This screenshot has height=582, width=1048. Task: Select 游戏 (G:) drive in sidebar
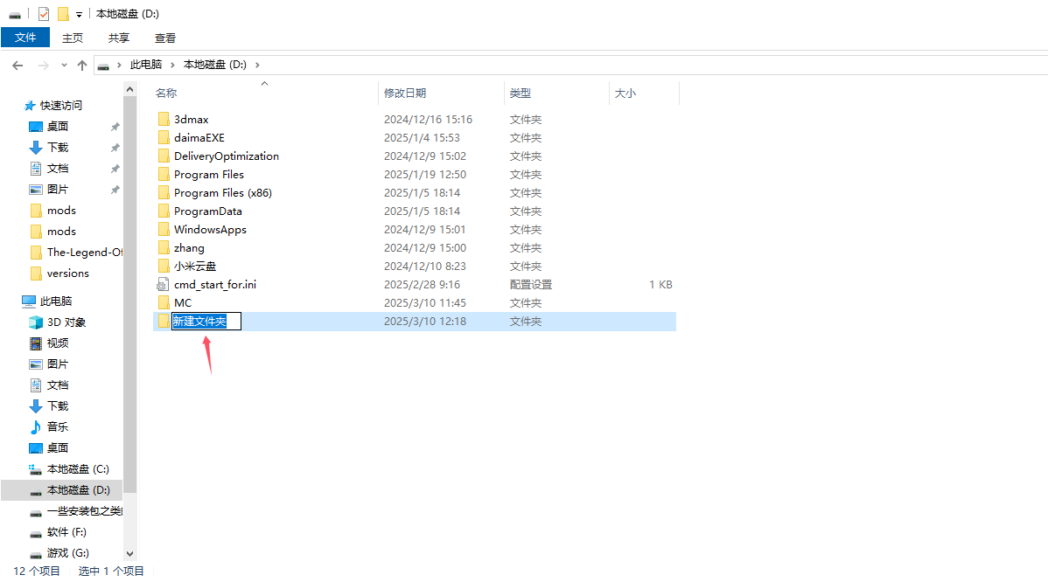coord(67,553)
